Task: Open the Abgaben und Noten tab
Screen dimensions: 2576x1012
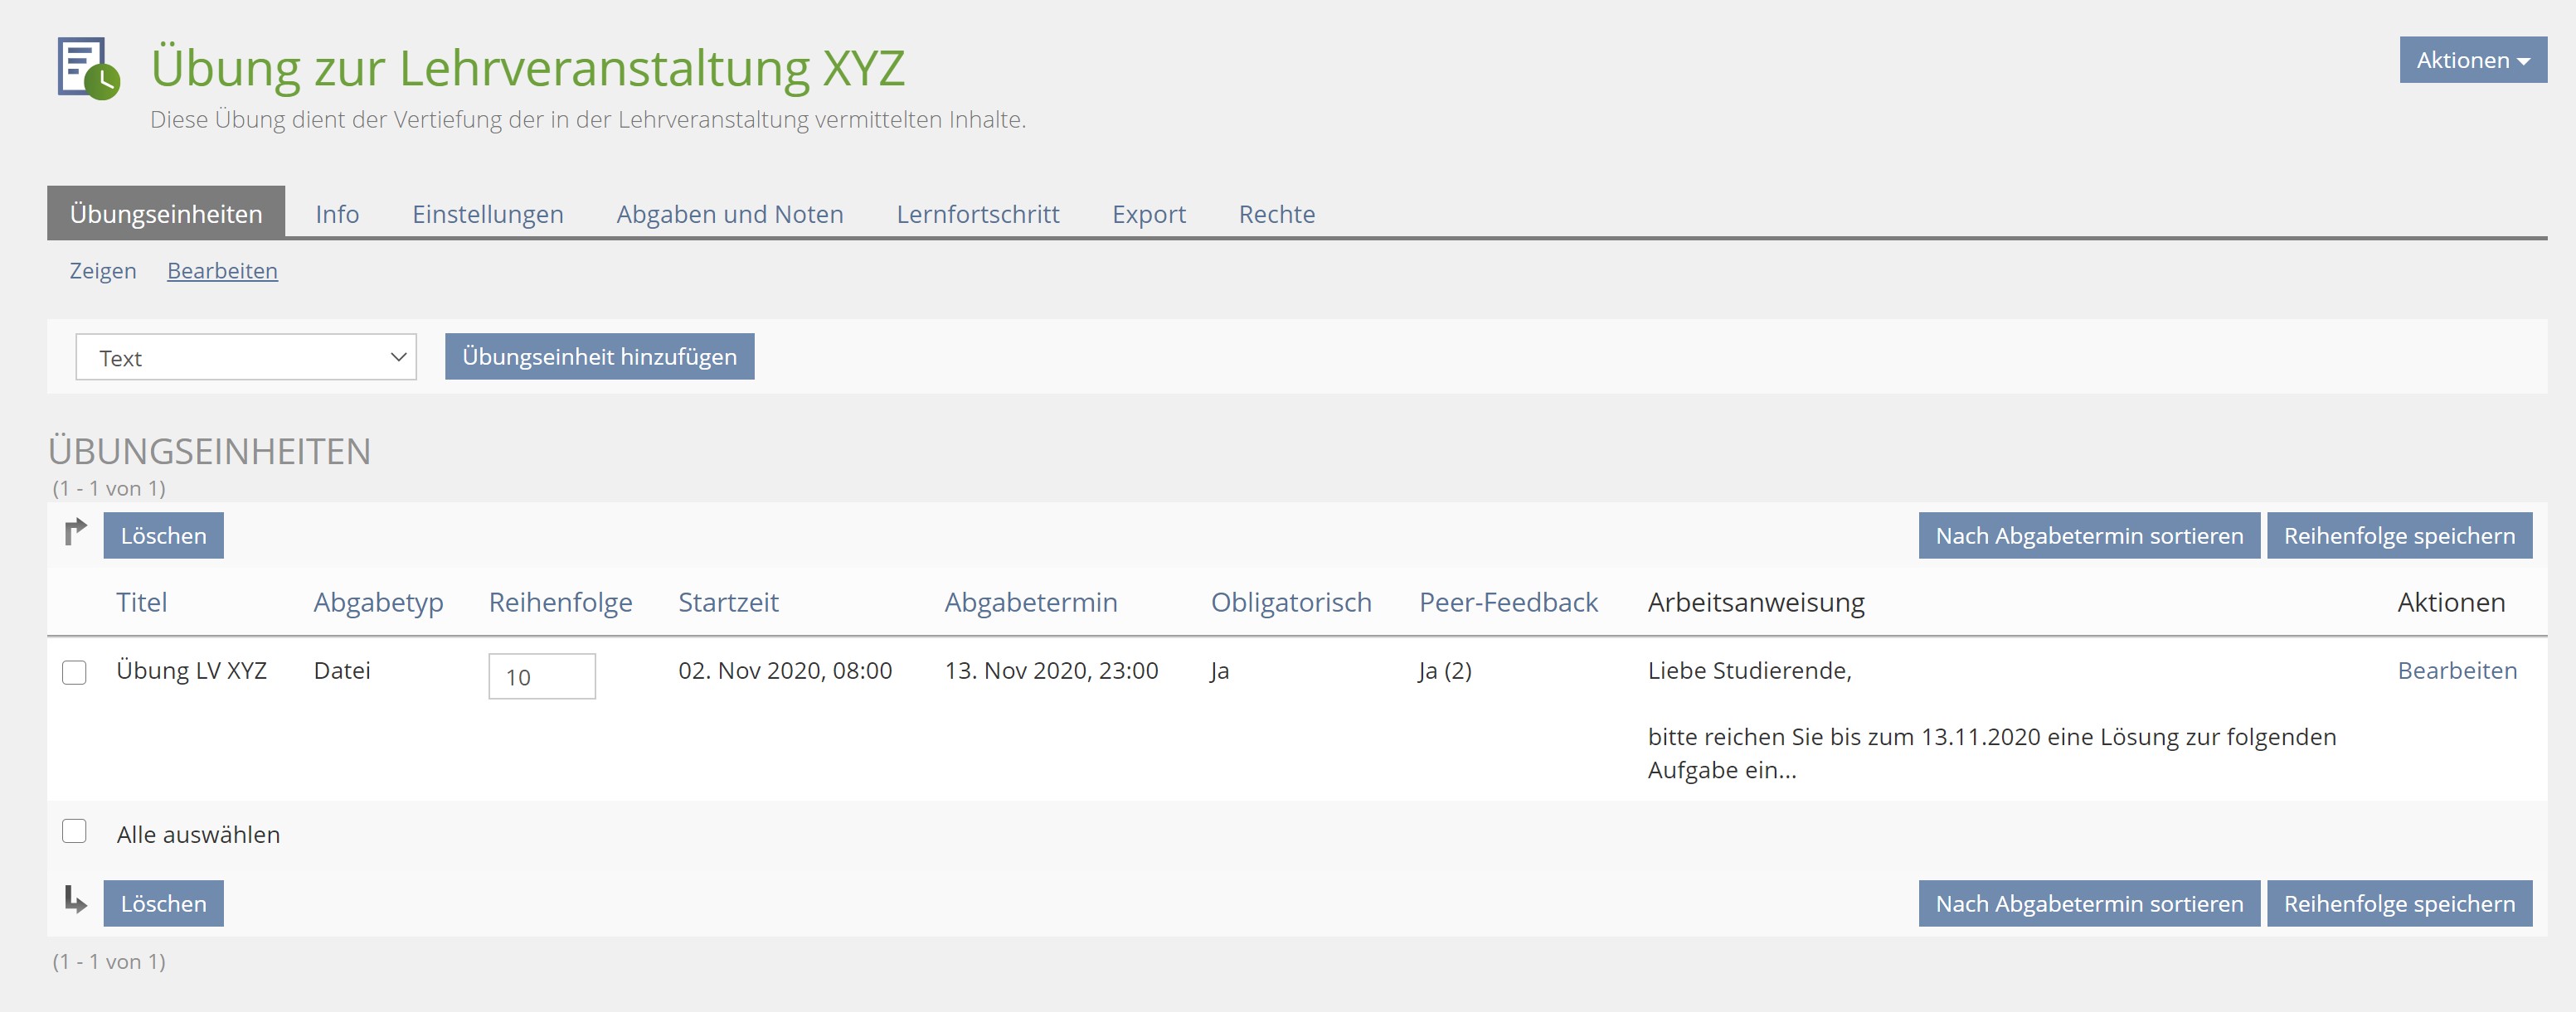Action: pyautogui.click(x=729, y=214)
